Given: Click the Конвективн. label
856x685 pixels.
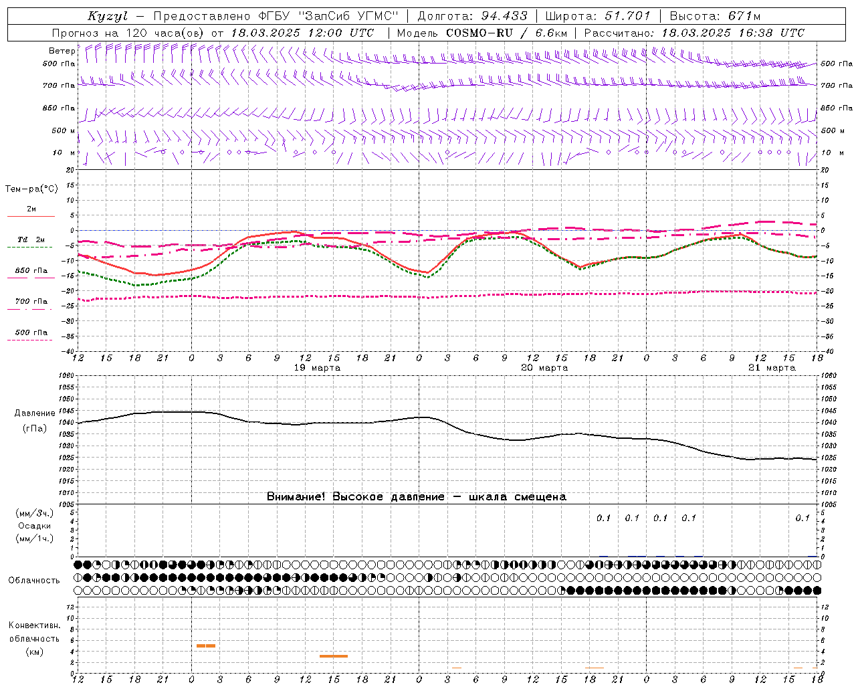Looking at the screenshot, I should click(34, 625).
